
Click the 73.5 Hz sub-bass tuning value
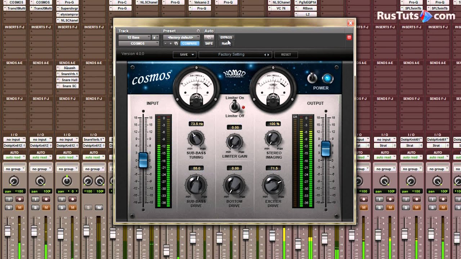[x=196, y=124]
